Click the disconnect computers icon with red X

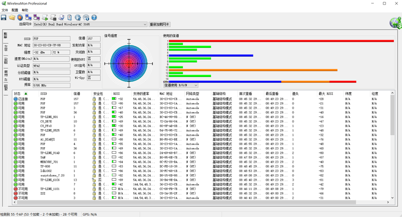click(36, 18)
